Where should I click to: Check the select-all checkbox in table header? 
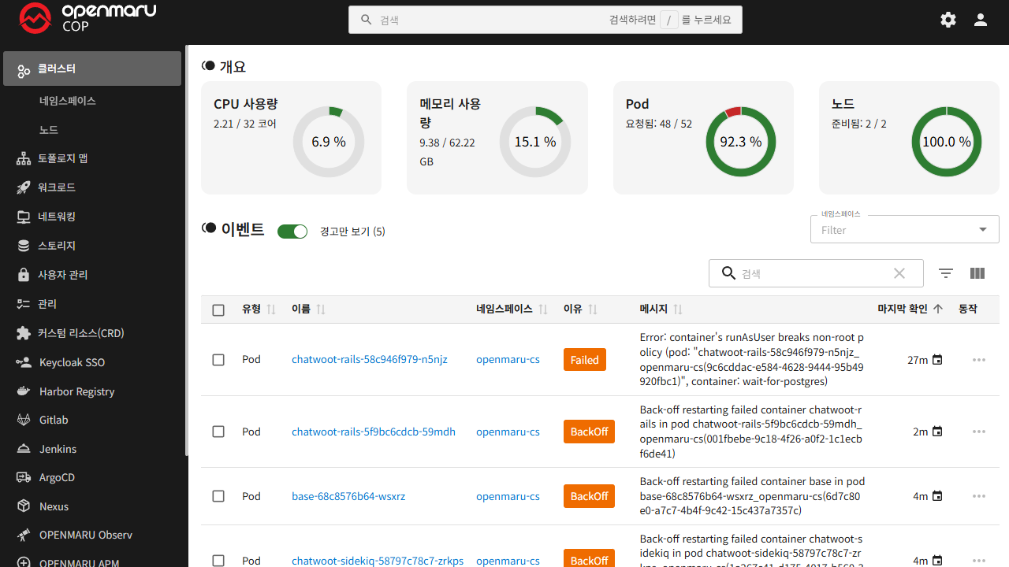(218, 310)
